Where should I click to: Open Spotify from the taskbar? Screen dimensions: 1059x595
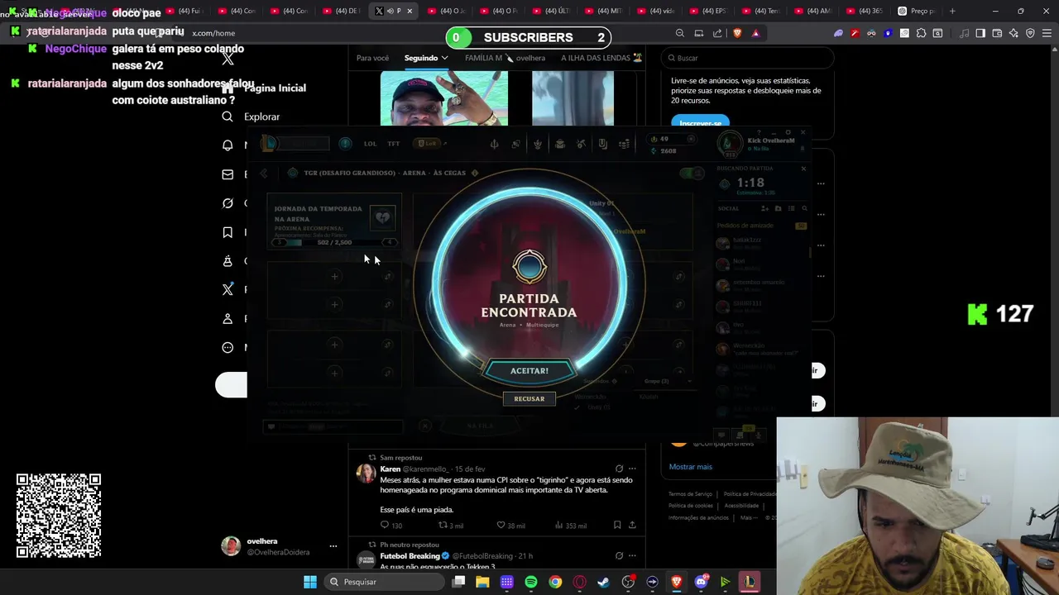coord(531,582)
